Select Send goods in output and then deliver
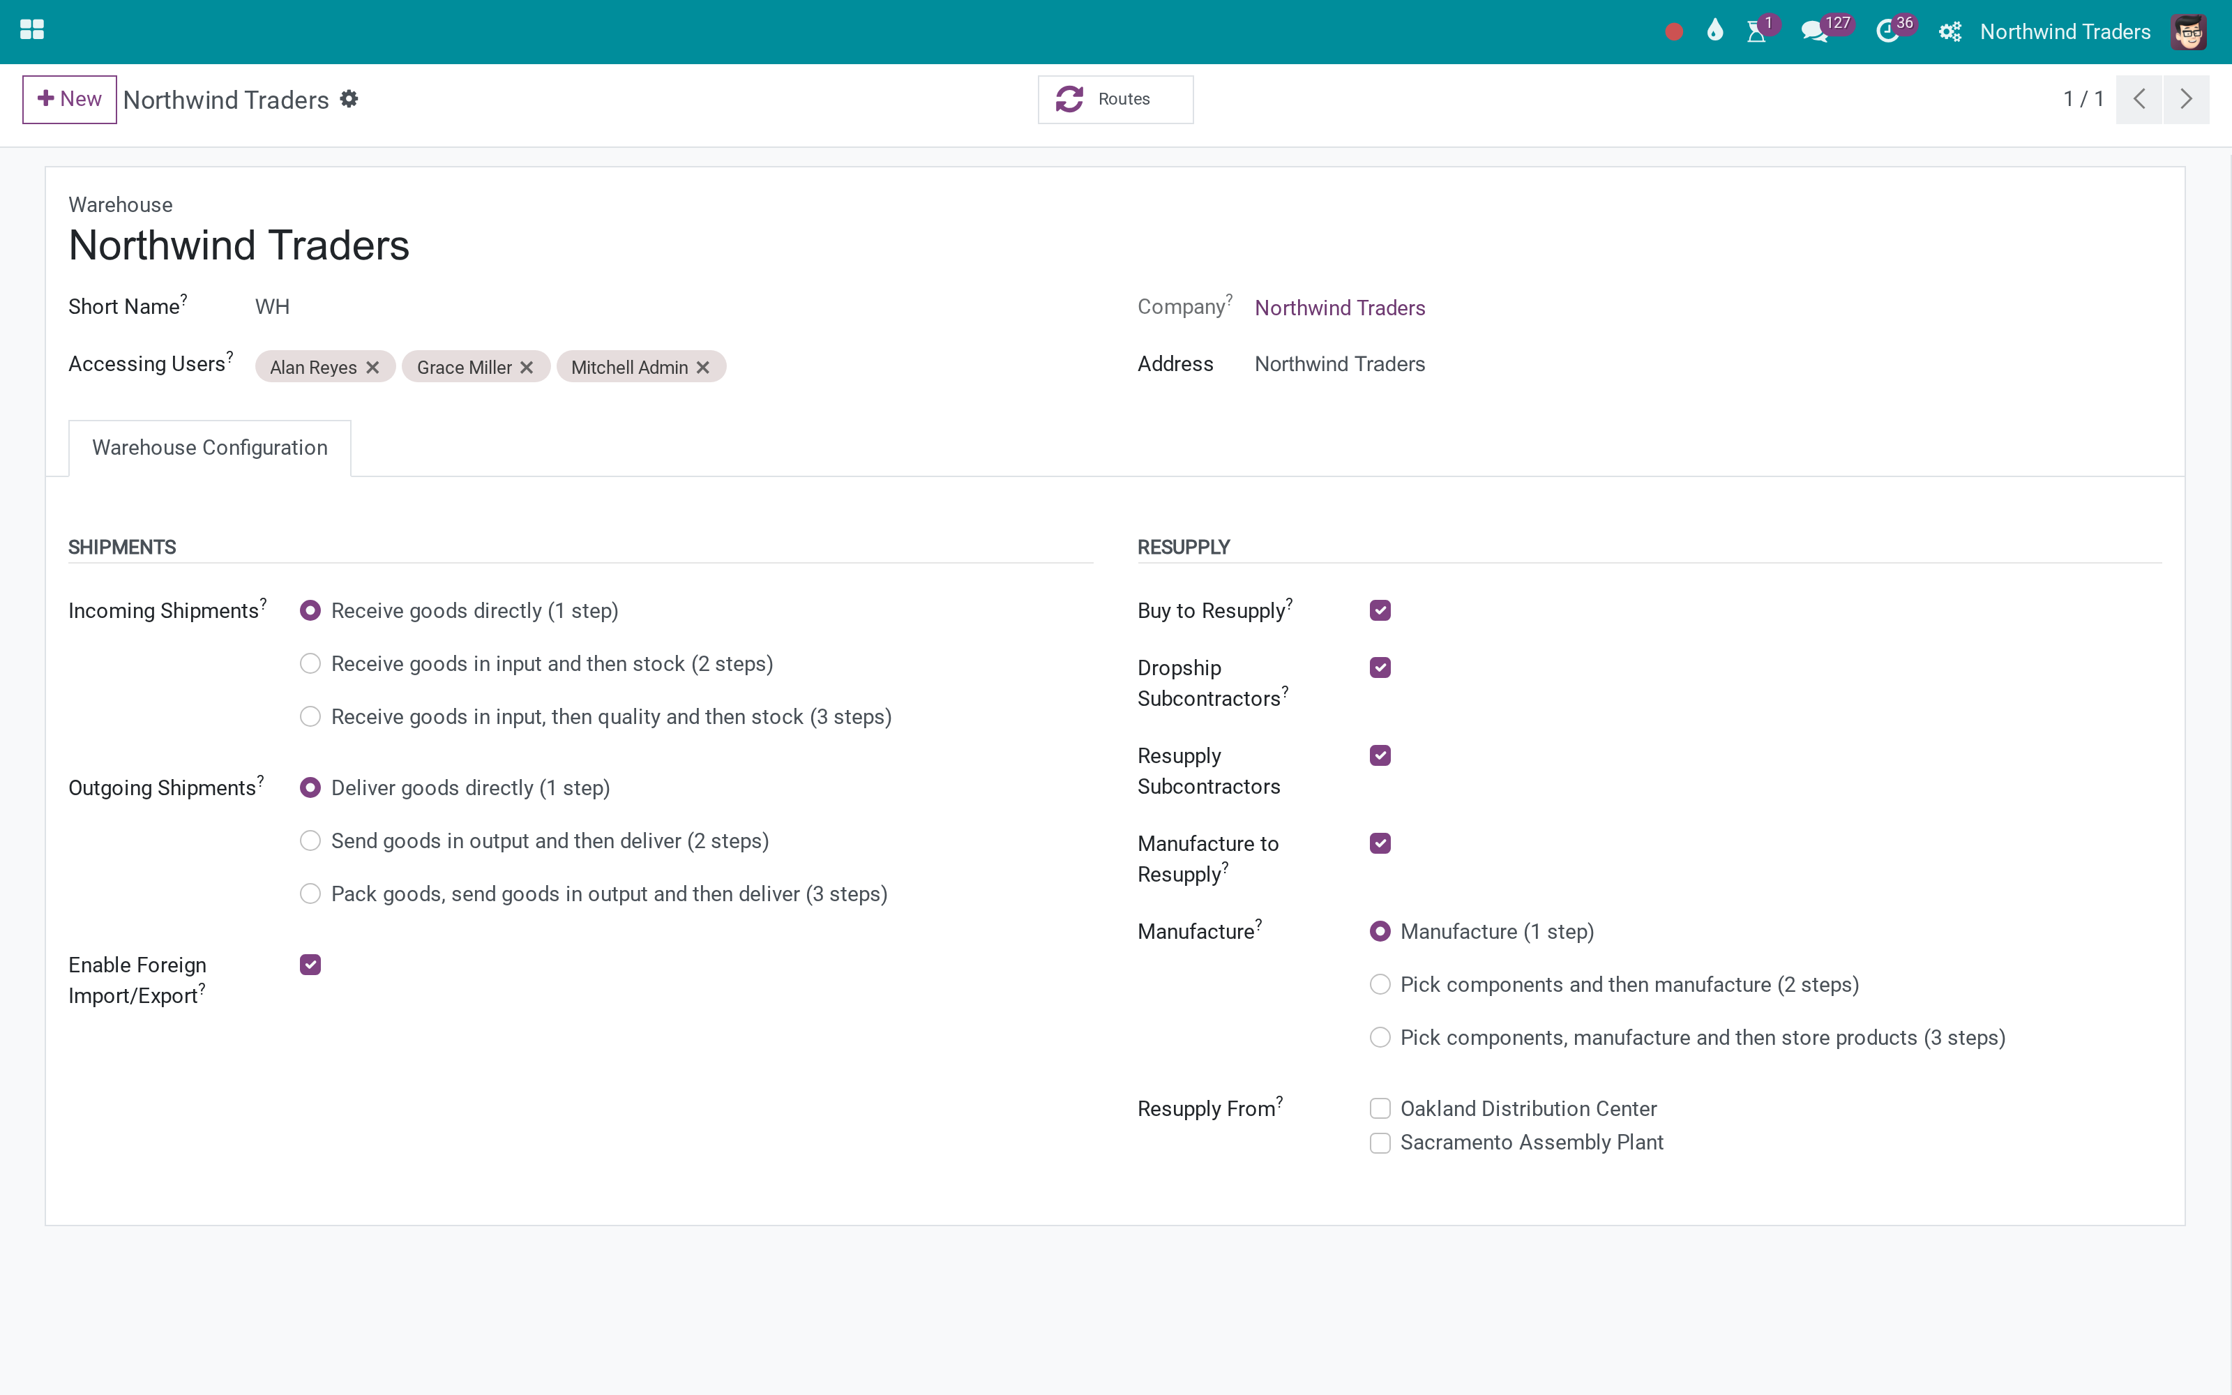Image resolution: width=2232 pixels, height=1395 pixels. tap(310, 840)
